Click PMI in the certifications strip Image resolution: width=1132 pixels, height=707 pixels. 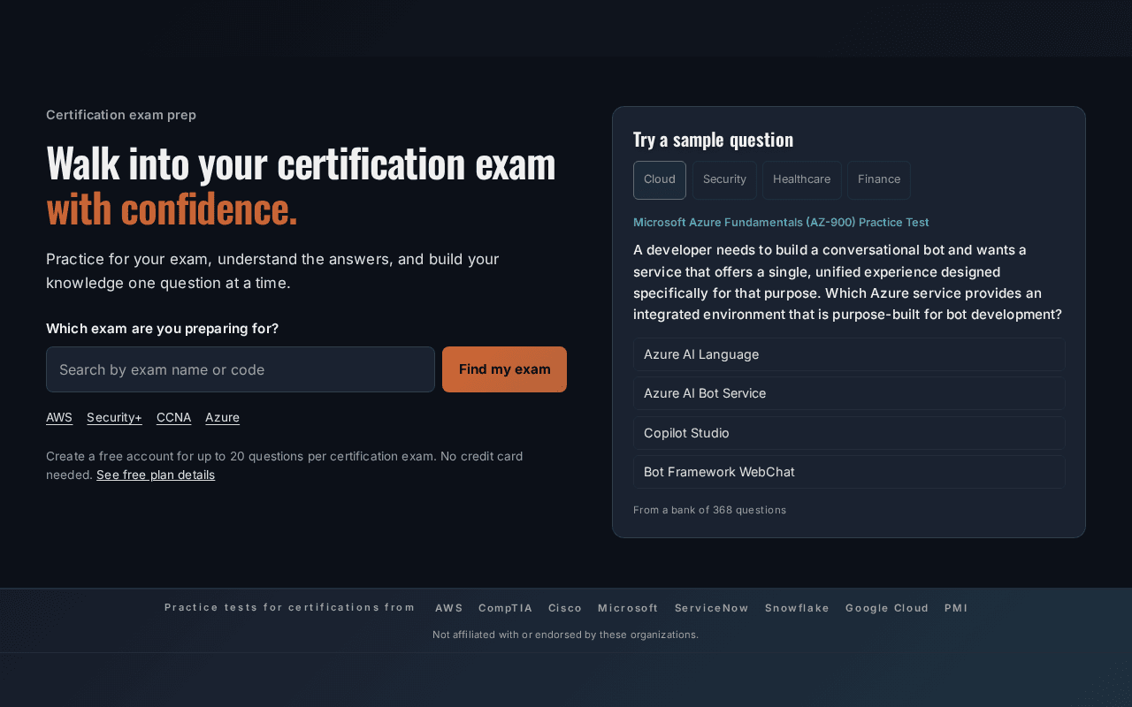click(956, 608)
